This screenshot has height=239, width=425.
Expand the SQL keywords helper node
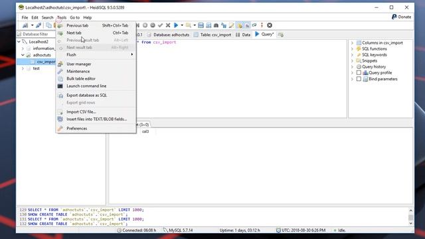tap(352, 54)
